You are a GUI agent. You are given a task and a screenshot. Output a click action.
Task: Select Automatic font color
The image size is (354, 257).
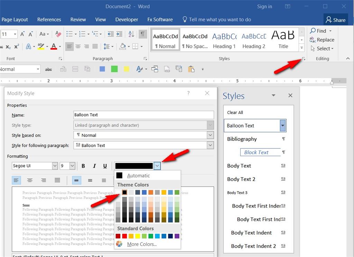[138, 176]
